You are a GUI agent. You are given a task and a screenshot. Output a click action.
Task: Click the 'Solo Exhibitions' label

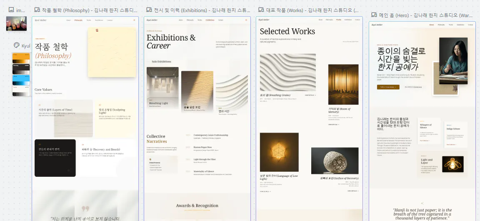coord(161,62)
